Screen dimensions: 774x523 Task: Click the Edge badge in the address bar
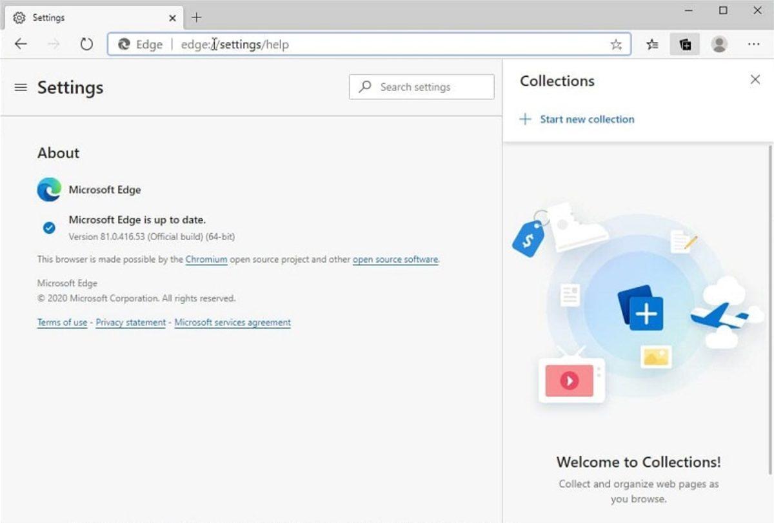(x=139, y=44)
